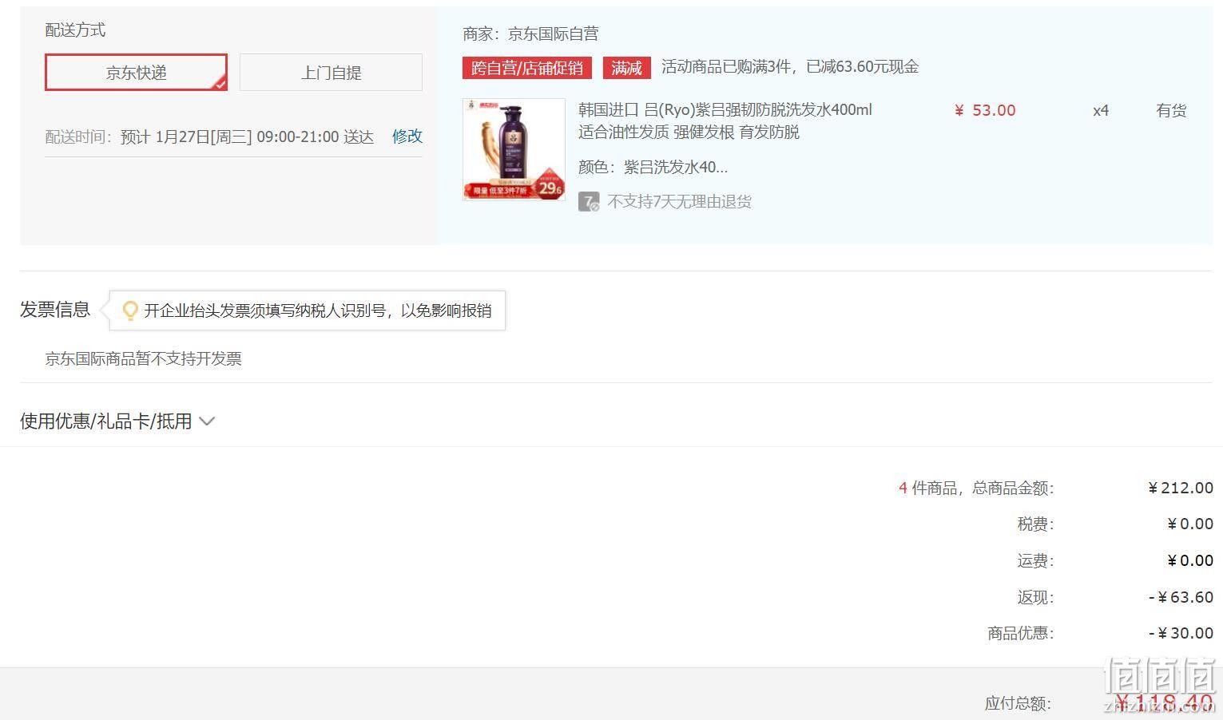1223x720 pixels.
Task: Click the 商品优惠 value -¥30.00
Action: (1181, 633)
